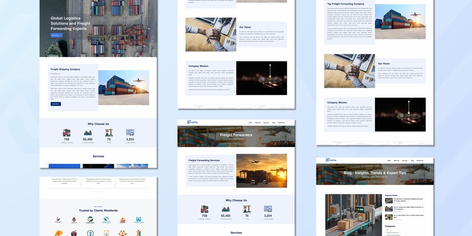Click Home breadcrumb under Blog Insights title
The image size is (472, 236).
(x=364, y=177)
